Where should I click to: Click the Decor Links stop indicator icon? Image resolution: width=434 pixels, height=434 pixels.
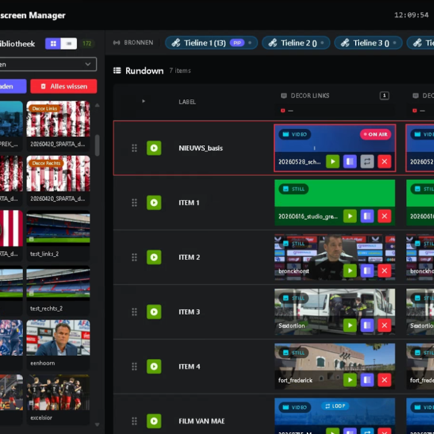[283, 111]
